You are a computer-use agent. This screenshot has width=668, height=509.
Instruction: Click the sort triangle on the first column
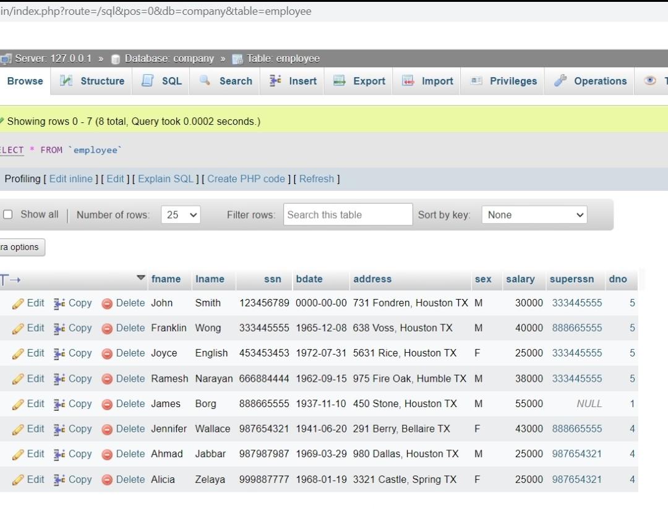[x=141, y=277]
